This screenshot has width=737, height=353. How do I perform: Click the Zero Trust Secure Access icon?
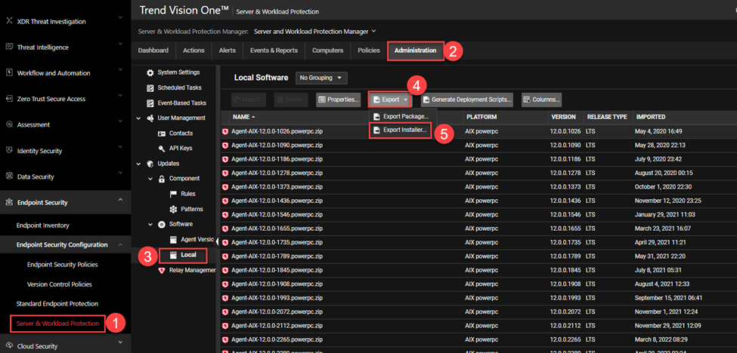coord(8,99)
